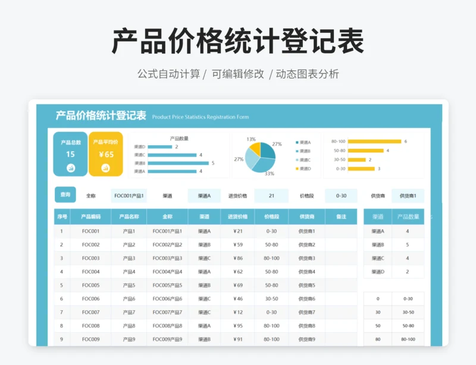Select cell FOC002
476x365 pixels.
point(90,245)
